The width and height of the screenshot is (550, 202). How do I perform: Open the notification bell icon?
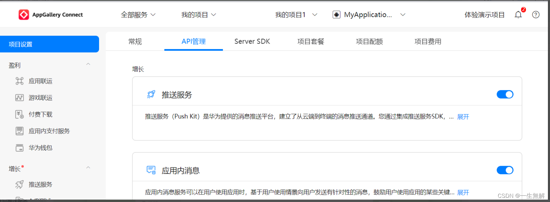[518, 15]
